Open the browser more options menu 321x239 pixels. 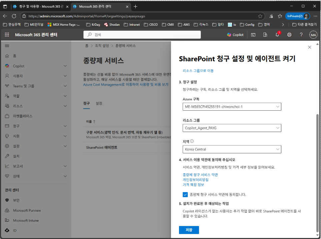315,16
